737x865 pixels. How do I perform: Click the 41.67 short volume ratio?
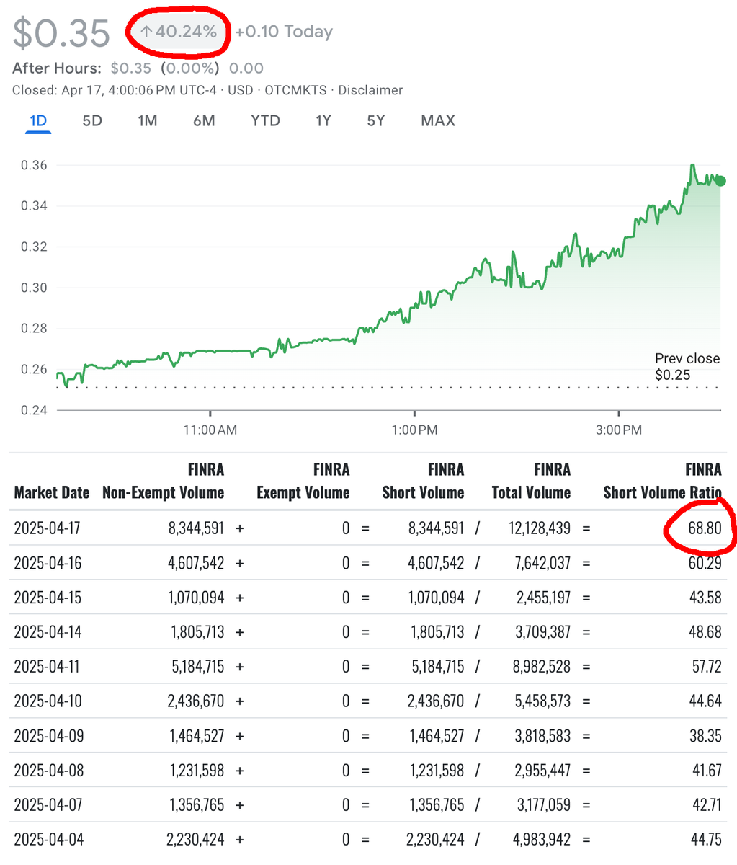pos(707,771)
